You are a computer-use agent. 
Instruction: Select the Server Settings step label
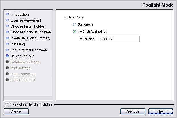pos(22,56)
